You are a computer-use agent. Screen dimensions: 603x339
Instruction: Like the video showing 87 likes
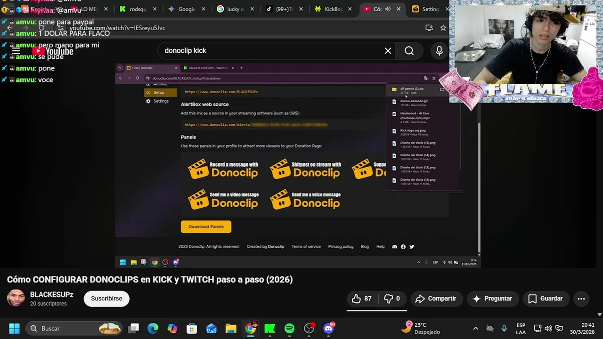point(362,299)
